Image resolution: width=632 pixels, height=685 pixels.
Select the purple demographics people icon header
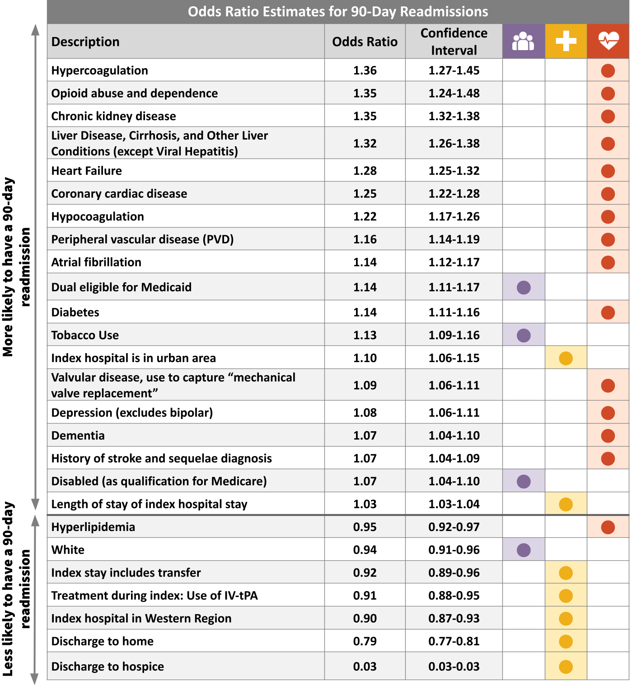tap(523, 41)
